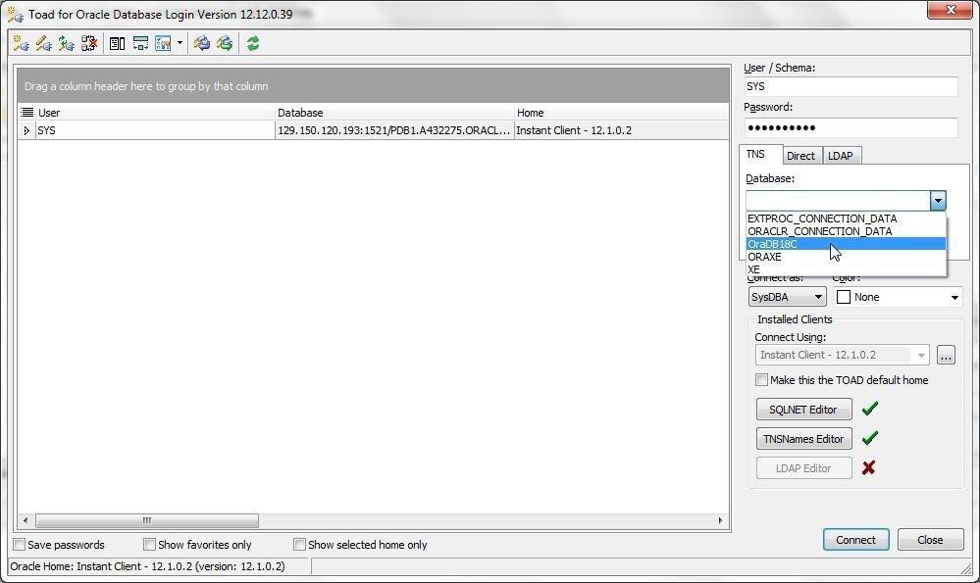Screen dimensions: 980x583
Task: Click the checklist options toolbar icon
Action: click(x=163, y=43)
